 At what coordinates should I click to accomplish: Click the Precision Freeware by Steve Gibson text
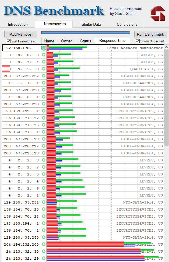coord(126,11)
